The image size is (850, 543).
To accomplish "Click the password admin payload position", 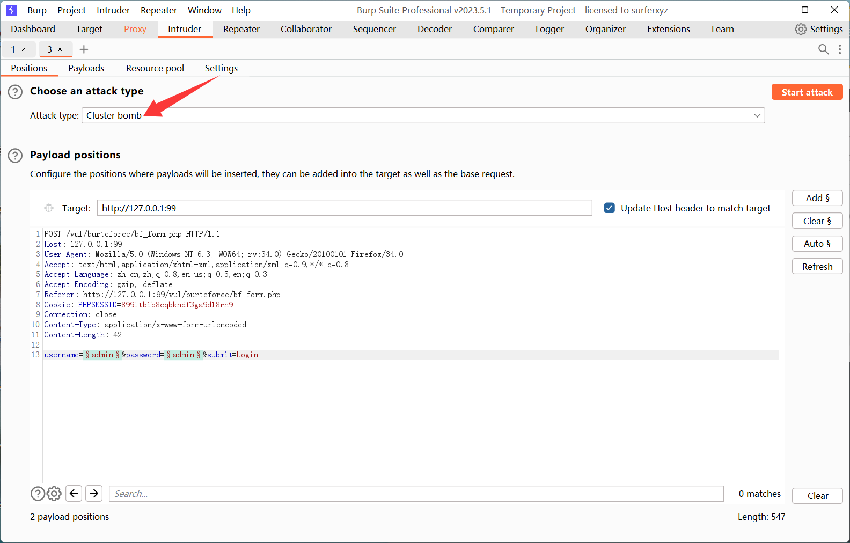I will [x=184, y=355].
